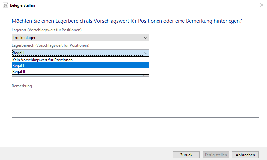Viewport: 267px width, 160px height.
Task: Close the Beleg erstellen window
Action: click(x=259, y=5)
